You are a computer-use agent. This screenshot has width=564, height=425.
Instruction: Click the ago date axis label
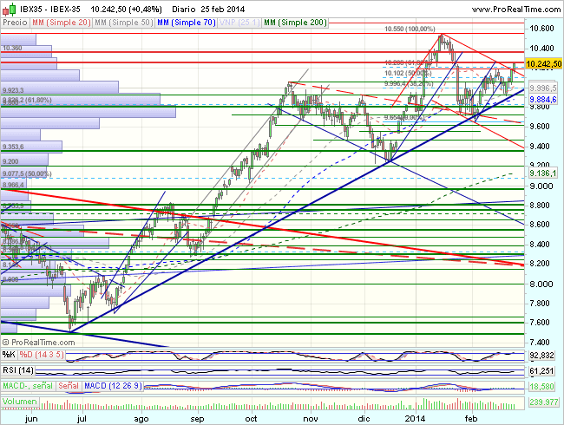tap(141, 419)
